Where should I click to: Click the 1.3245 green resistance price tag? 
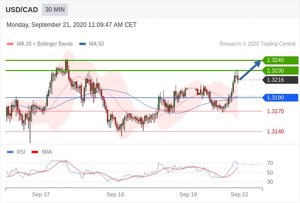pyautogui.click(x=280, y=60)
